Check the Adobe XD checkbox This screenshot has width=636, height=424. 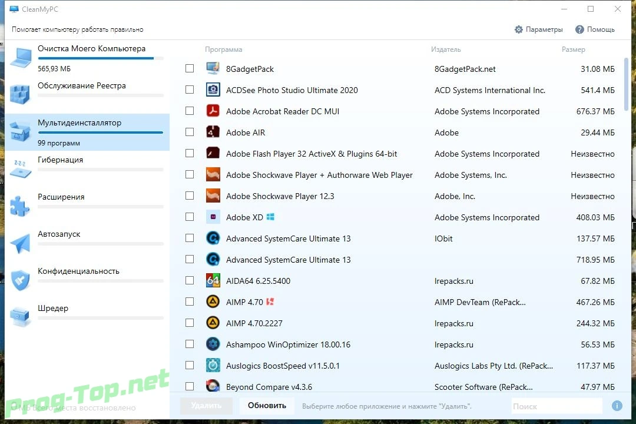coord(190,217)
